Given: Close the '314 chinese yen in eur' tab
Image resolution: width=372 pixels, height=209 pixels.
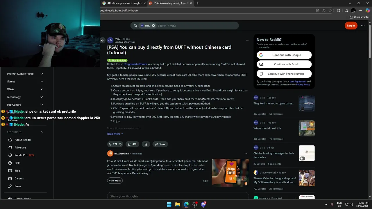Looking at the screenshot, I should [x=144, y=3].
